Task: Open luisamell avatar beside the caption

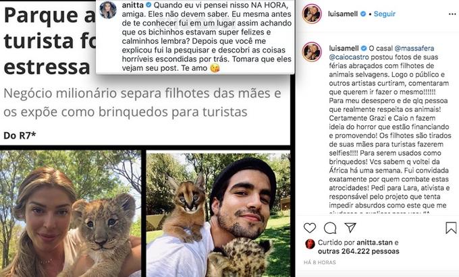Action: click(x=312, y=52)
